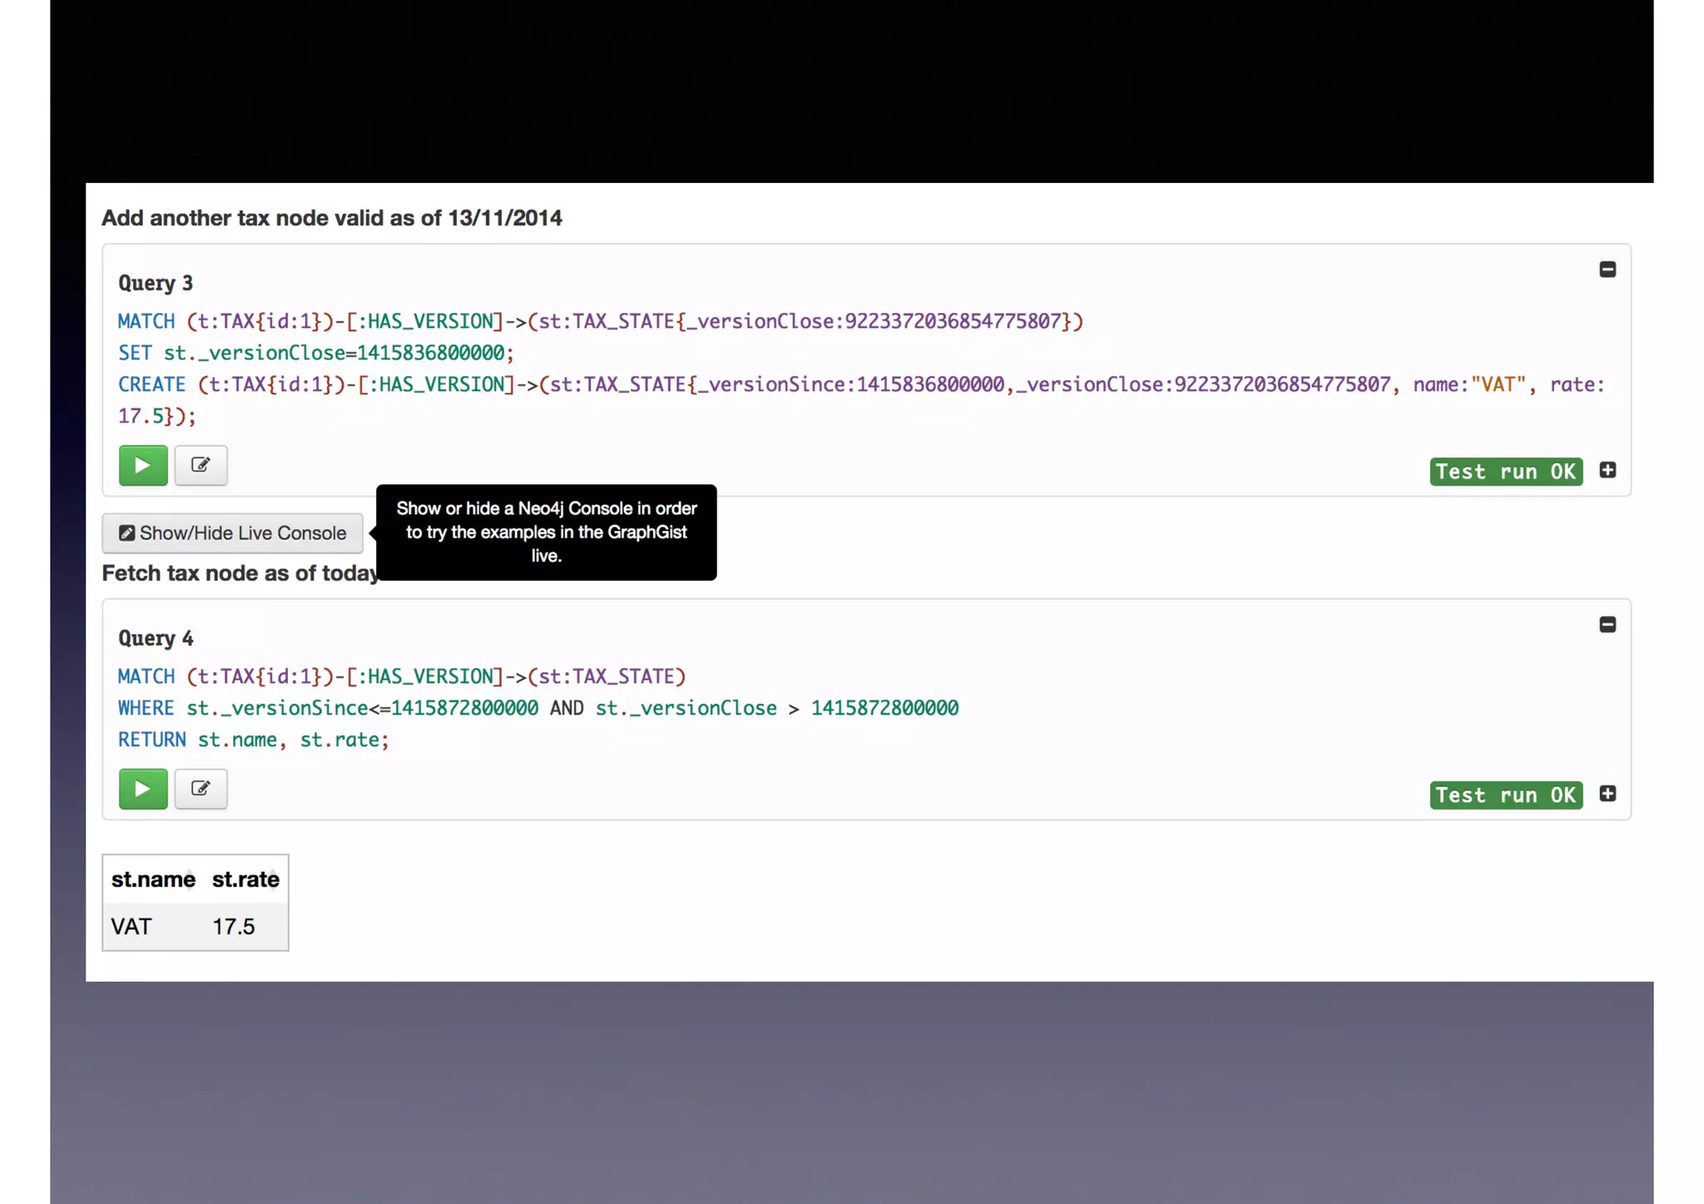Click the Query 4 WHERE clause line
This screenshot has width=1704, height=1204.
537,708
